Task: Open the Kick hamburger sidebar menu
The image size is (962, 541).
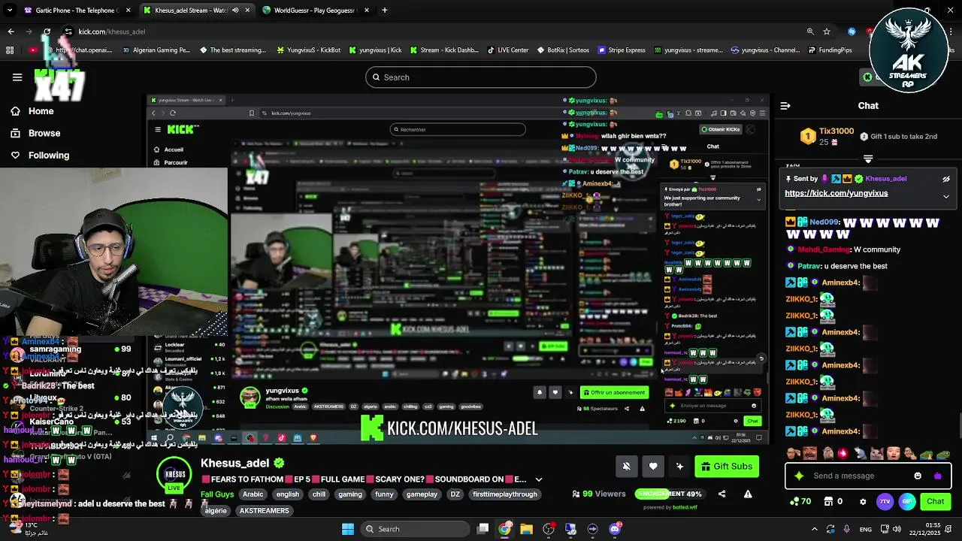Action: (17, 77)
